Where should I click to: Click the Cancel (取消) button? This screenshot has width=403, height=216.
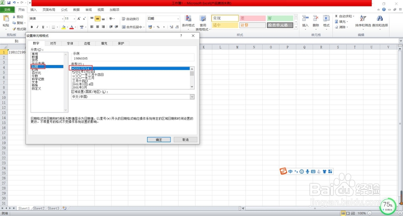pos(185,139)
